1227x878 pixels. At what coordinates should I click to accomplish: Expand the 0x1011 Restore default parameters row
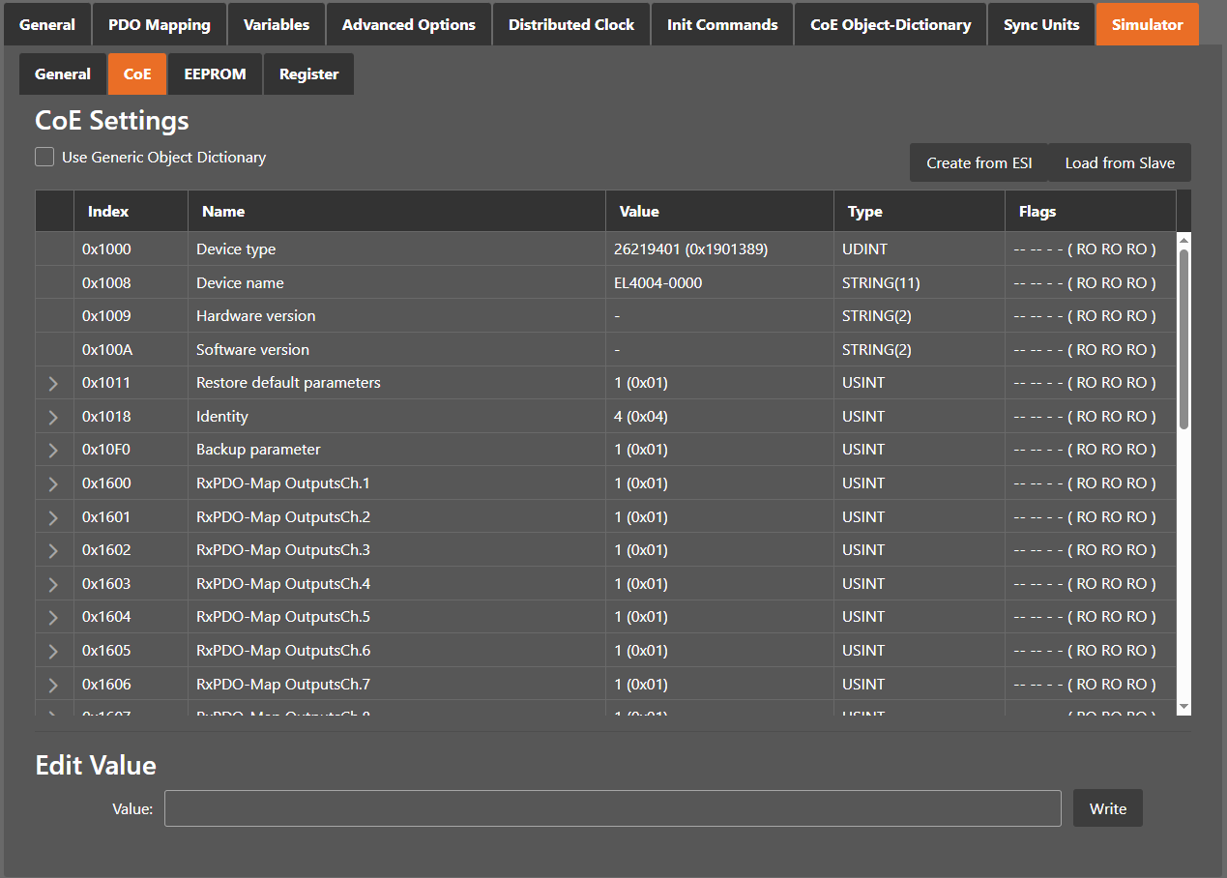pos(53,384)
